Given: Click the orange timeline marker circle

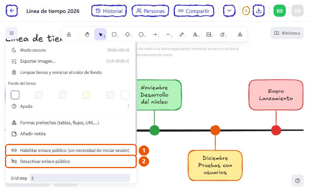Looking at the screenshot, I should pos(215,130).
